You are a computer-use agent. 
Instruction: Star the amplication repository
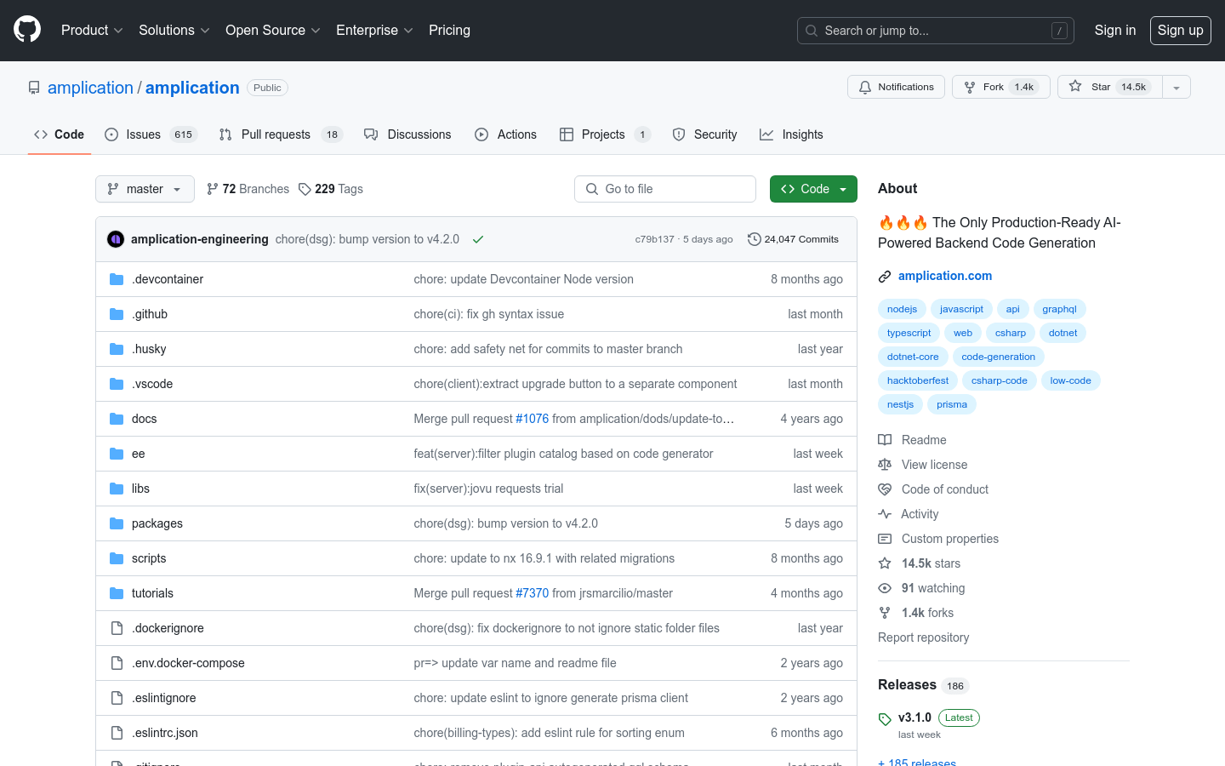pos(1110,87)
